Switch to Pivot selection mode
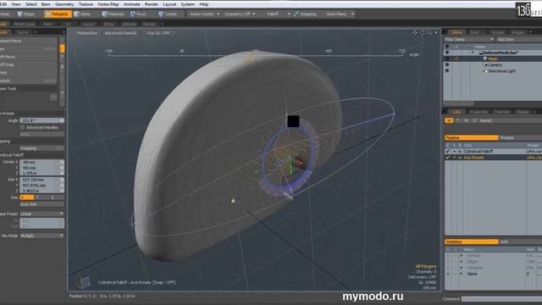This screenshot has width=542, height=305. pos(138,14)
